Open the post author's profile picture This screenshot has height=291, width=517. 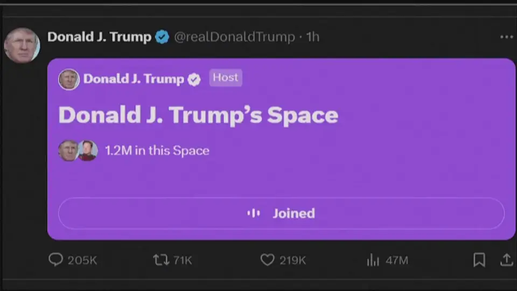click(22, 45)
